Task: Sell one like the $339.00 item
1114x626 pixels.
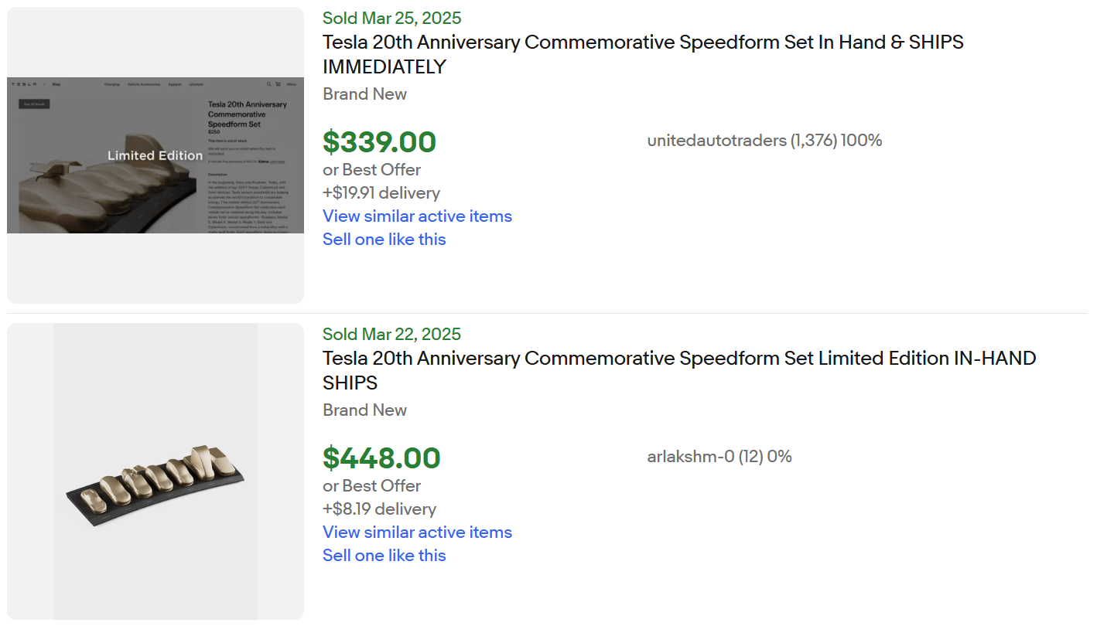Action: click(x=384, y=240)
